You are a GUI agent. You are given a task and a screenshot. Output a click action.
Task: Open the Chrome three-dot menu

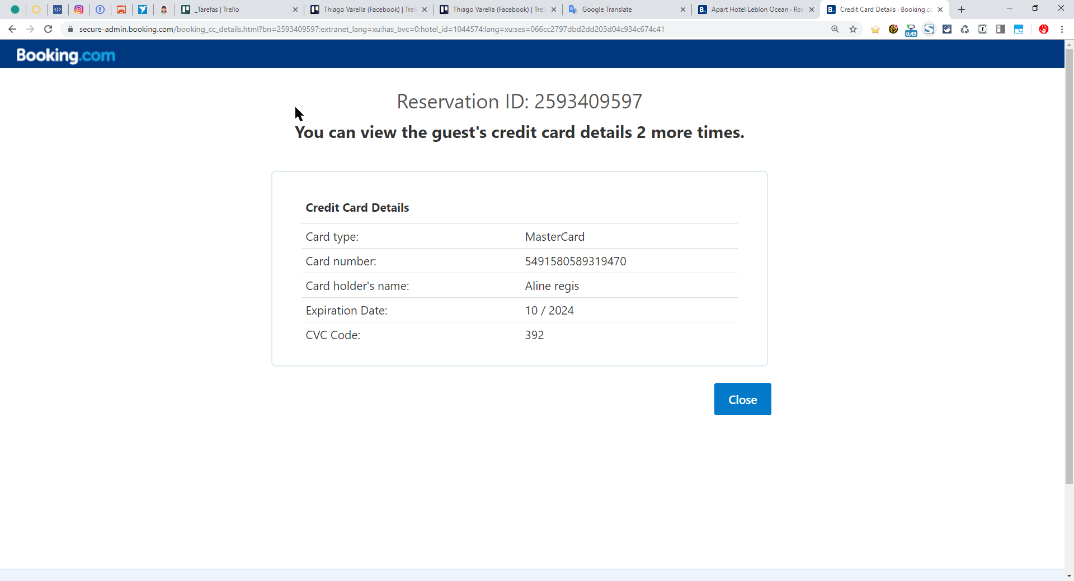click(x=1062, y=29)
